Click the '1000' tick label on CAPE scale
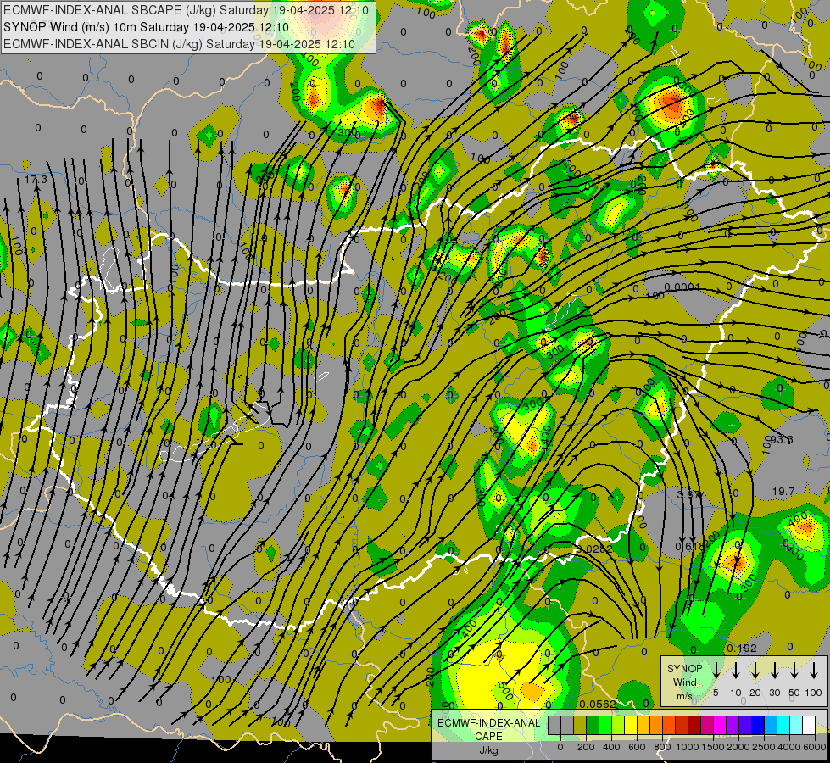The width and height of the screenshot is (830, 763). (688, 747)
